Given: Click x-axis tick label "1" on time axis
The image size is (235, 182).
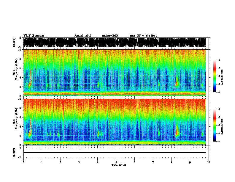Looking at the screenshot, I should coord(42,162).
